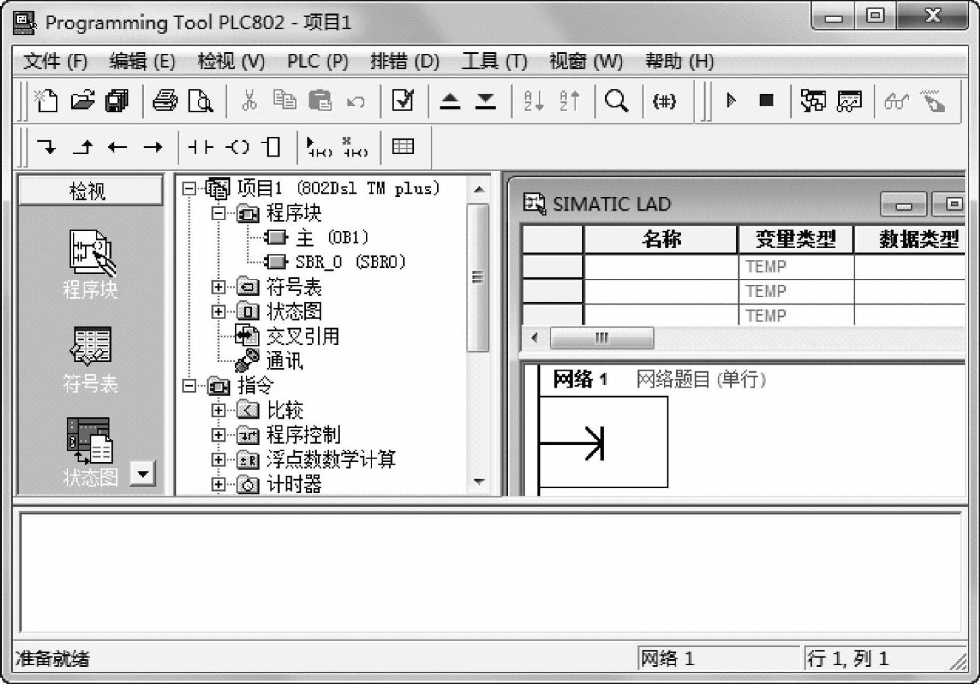Click the tree panel scroll-down arrow
This screenshot has height=684, width=980.
[479, 482]
